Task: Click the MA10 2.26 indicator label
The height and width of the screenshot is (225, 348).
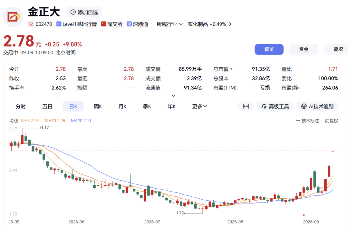Action: click(x=55, y=121)
